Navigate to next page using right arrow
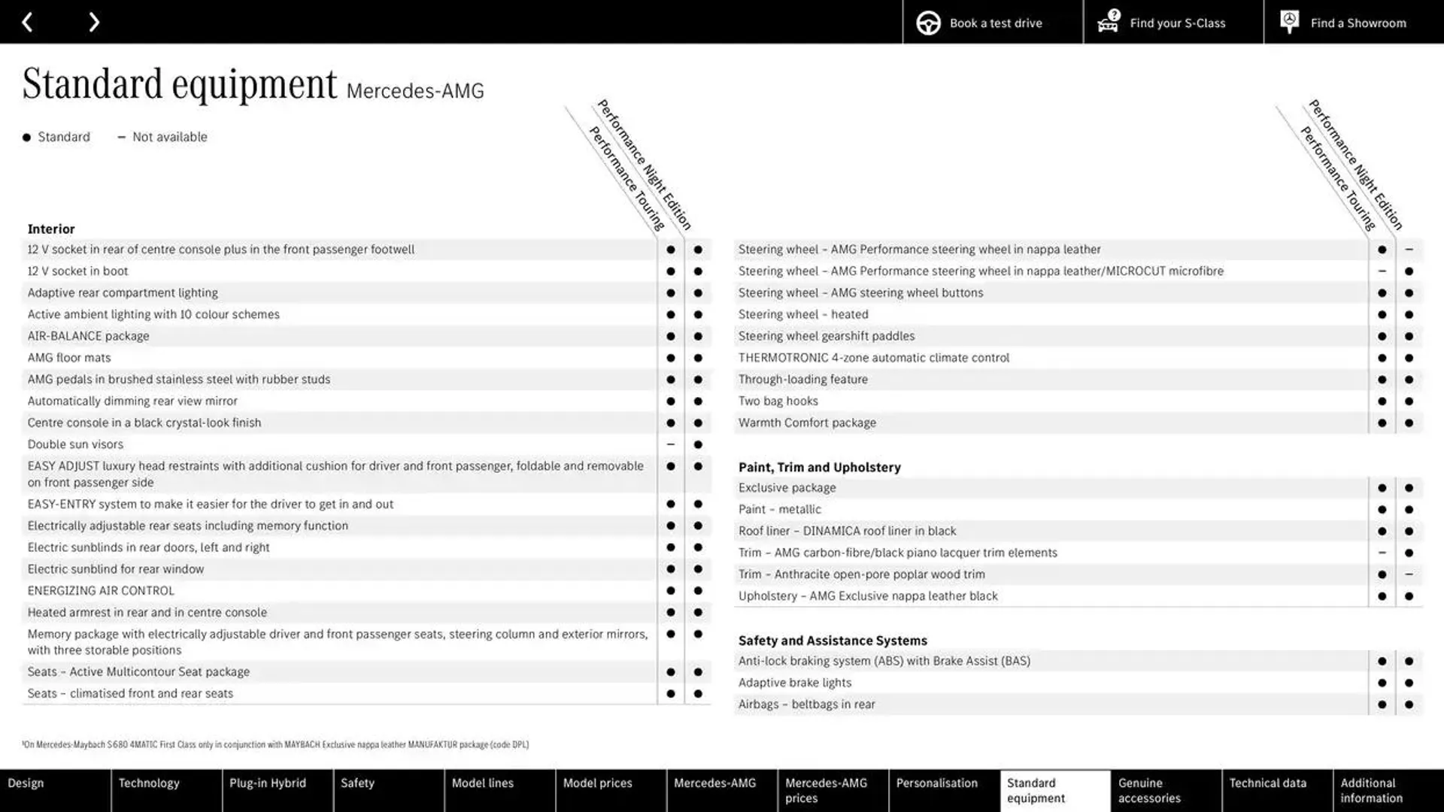This screenshot has height=812, width=1444. click(x=94, y=22)
